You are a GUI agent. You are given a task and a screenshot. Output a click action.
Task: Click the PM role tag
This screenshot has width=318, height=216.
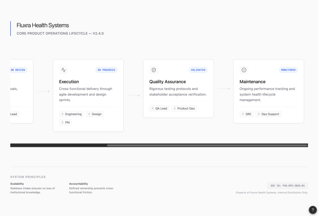[x=65, y=122]
